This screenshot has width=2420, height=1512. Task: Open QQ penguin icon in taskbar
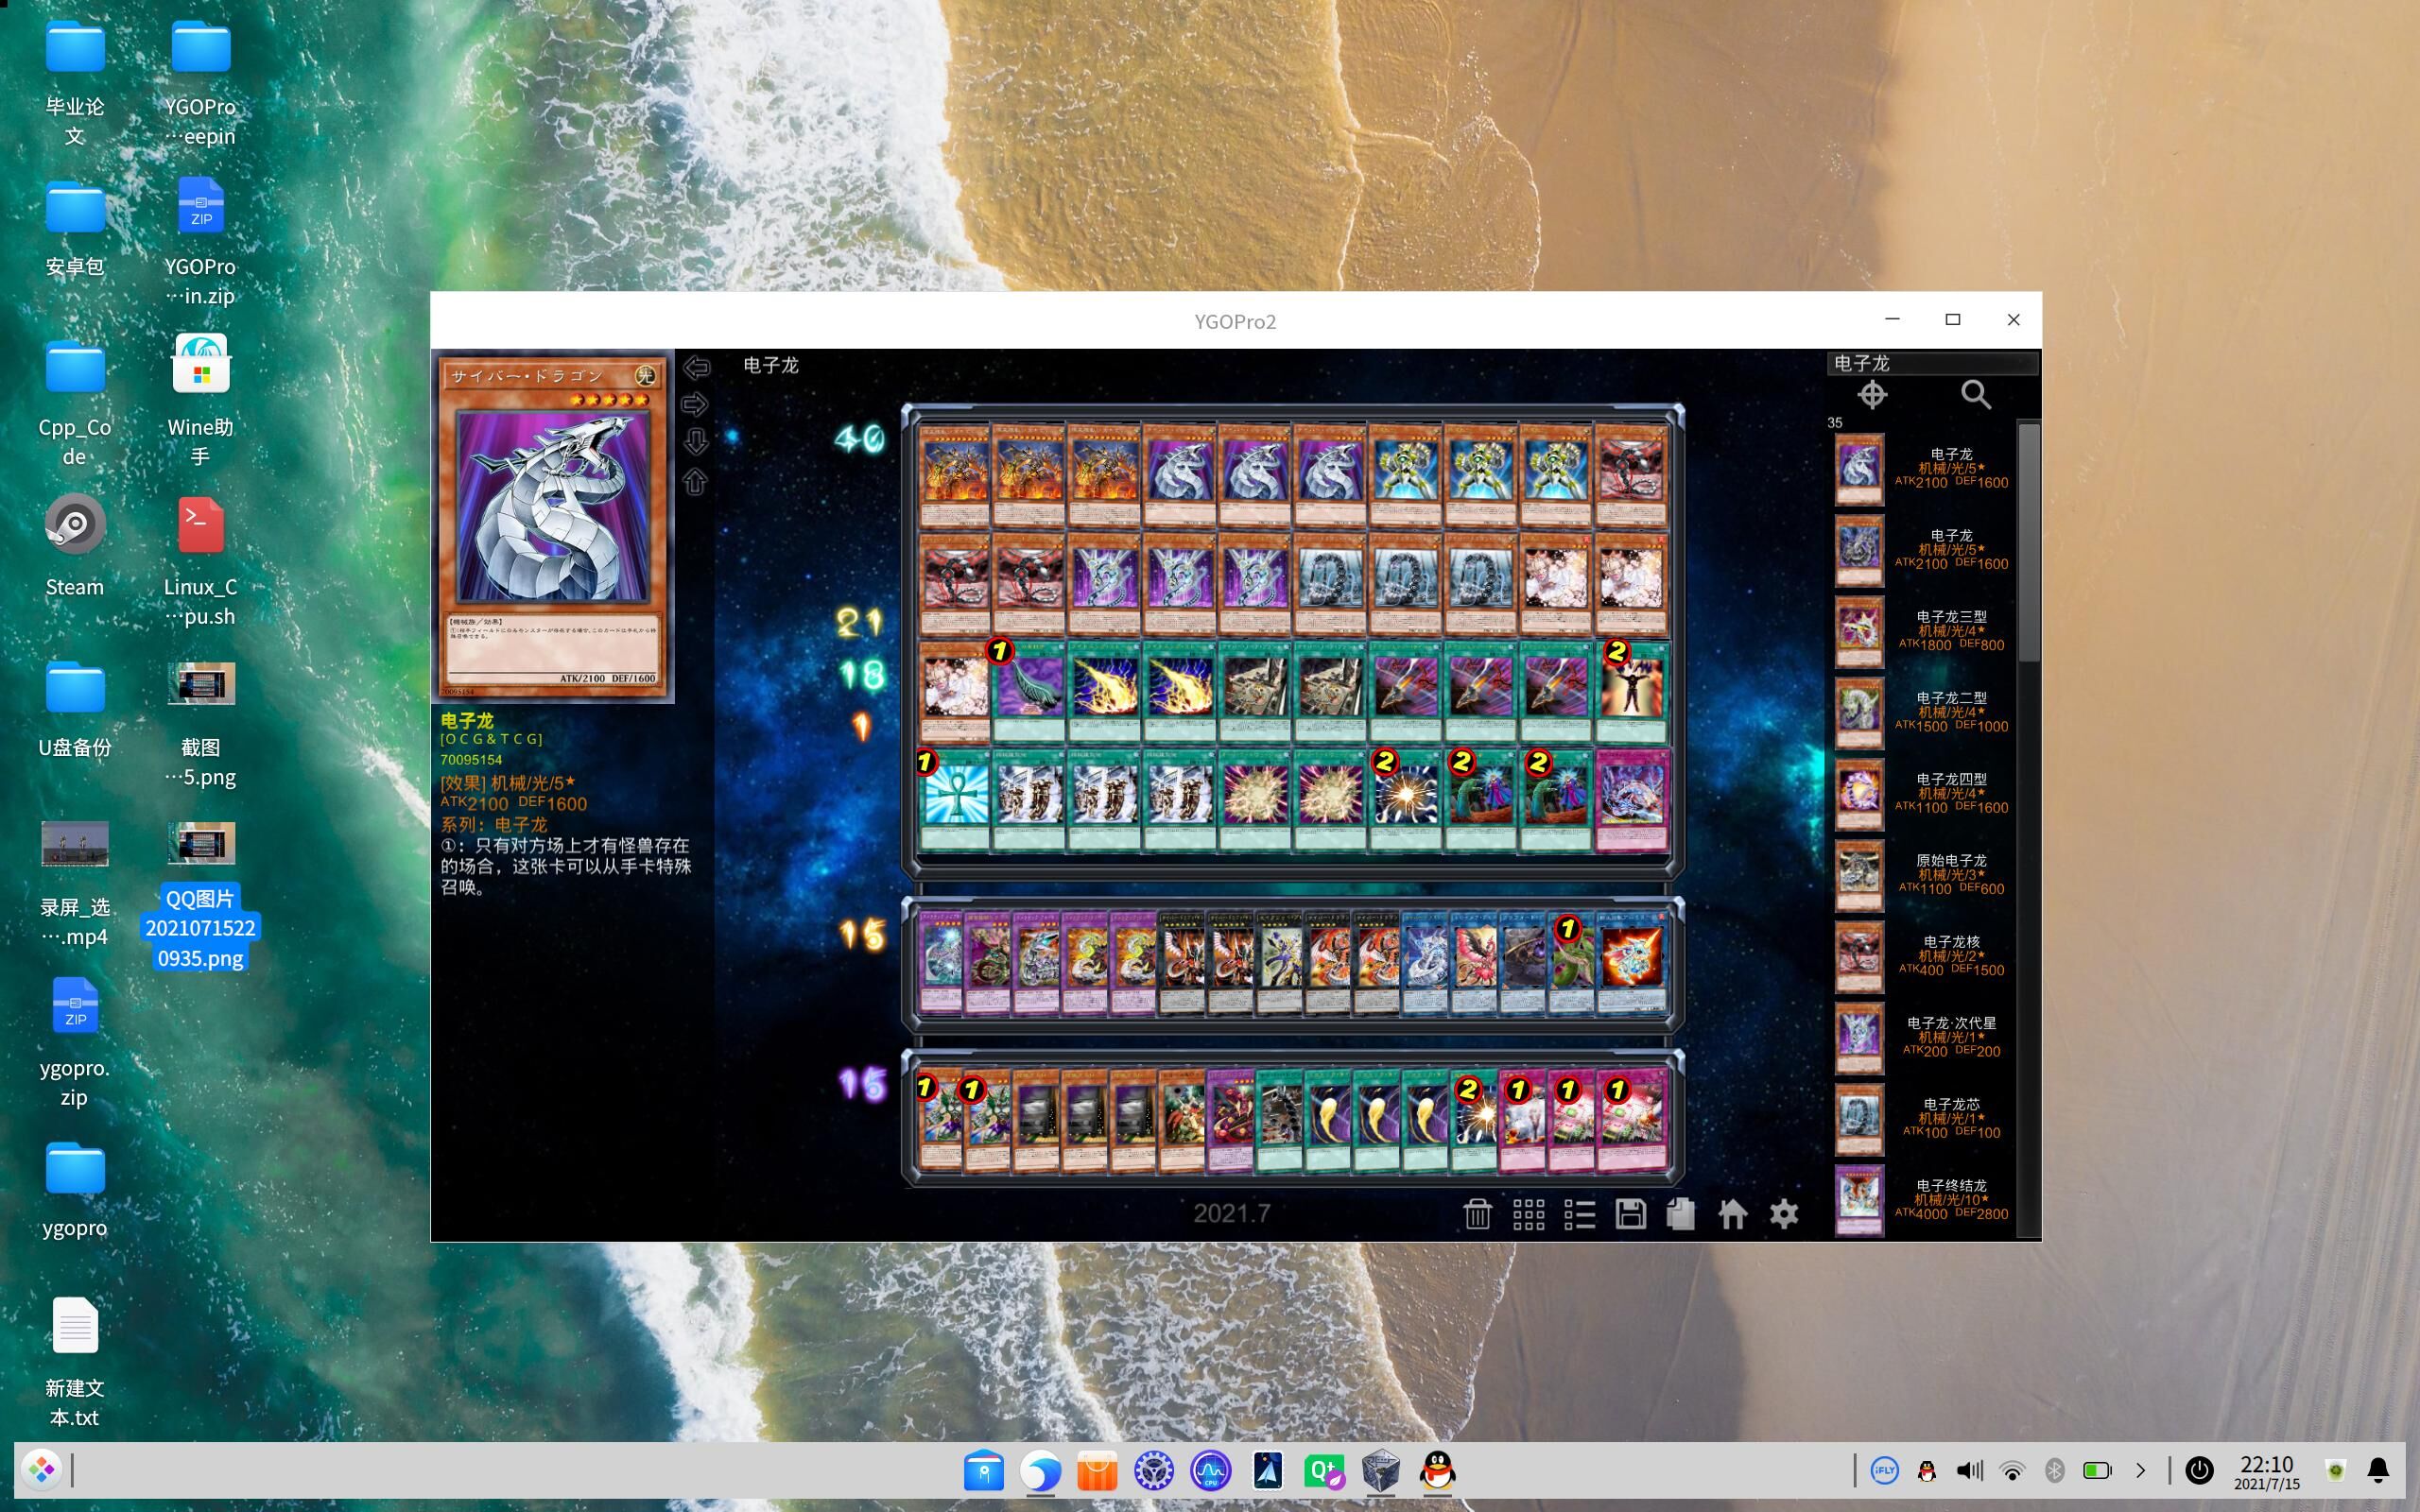pos(1438,1470)
